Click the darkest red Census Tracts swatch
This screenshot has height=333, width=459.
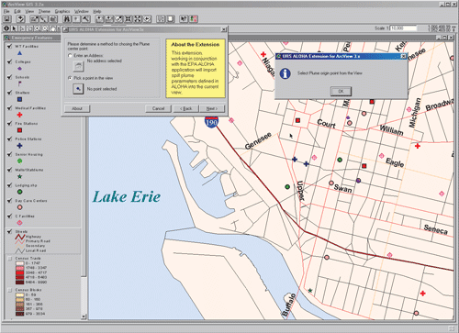tap(20, 283)
